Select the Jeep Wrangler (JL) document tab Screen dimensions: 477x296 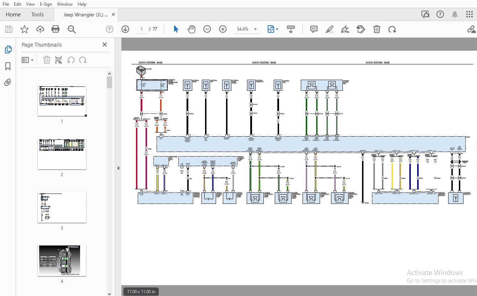pyautogui.click(x=85, y=15)
